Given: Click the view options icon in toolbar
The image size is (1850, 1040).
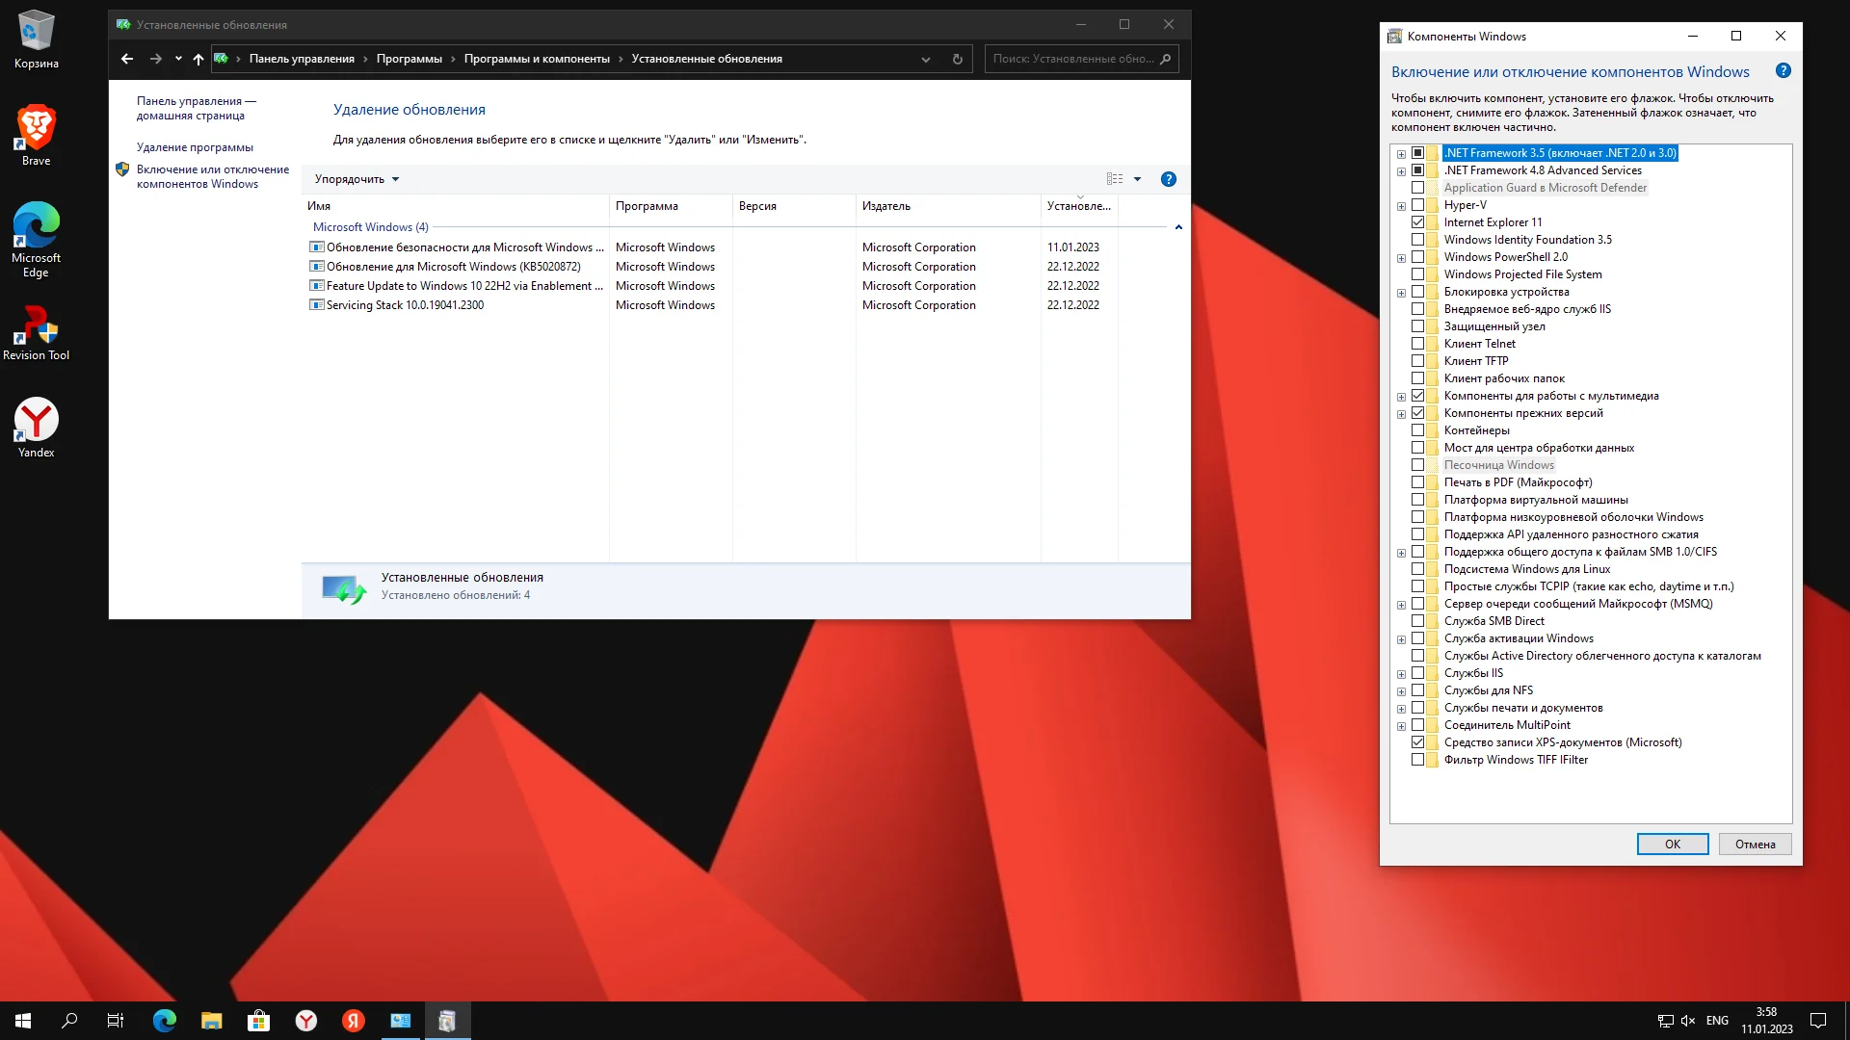Looking at the screenshot, I should 1115,179.
